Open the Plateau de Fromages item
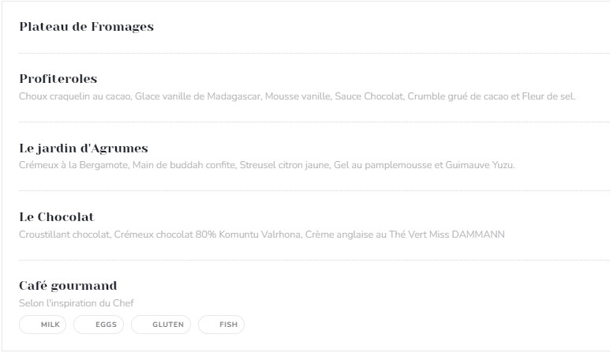 click(86, 27)
